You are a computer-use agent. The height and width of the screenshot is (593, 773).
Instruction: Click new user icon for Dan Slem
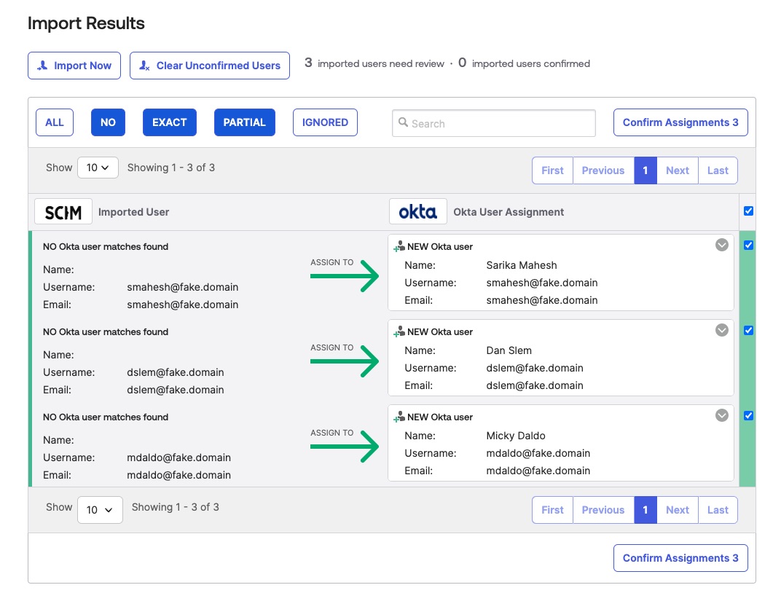pos(399,332)
